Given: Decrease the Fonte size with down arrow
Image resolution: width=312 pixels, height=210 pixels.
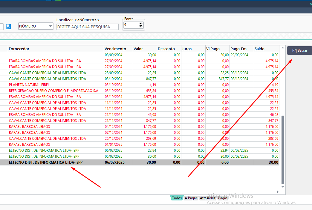Looking at the screenshot, I should pos(141,26).
